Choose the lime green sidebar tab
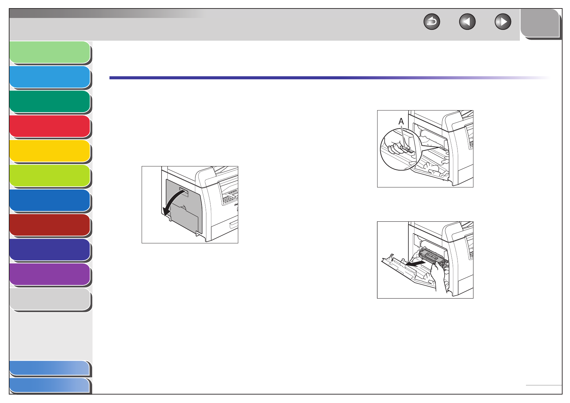 pos(50,176)
